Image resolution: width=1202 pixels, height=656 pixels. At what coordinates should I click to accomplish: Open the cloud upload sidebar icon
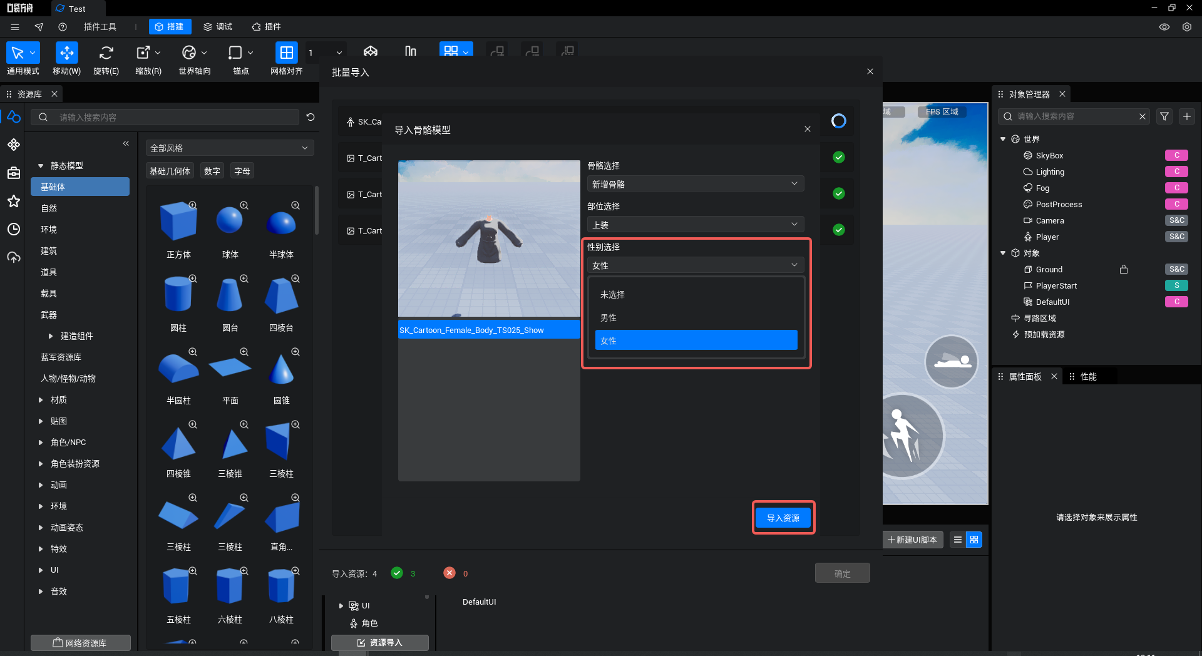click(14, 257)
